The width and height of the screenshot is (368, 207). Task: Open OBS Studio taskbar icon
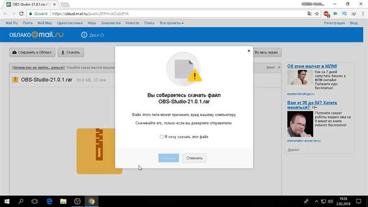click(x=77, y=202)
